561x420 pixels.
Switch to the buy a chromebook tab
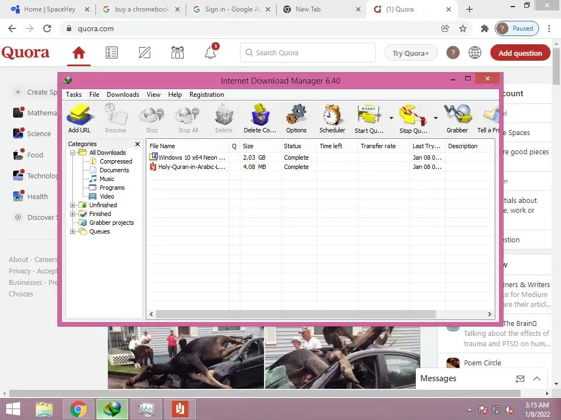[141, 9]
